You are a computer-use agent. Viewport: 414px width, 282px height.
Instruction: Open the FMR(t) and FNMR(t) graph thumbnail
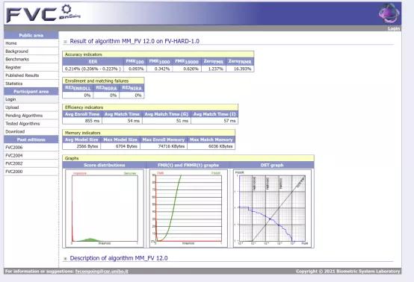pyautogui.click(x=188, y=208)
